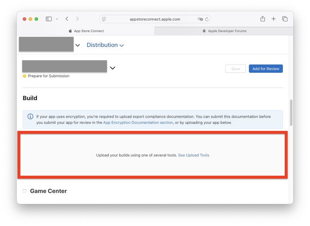Viewport: 310px width, 226px height.
Task: Click the translate icon in address bar
Action: (200, 19)
